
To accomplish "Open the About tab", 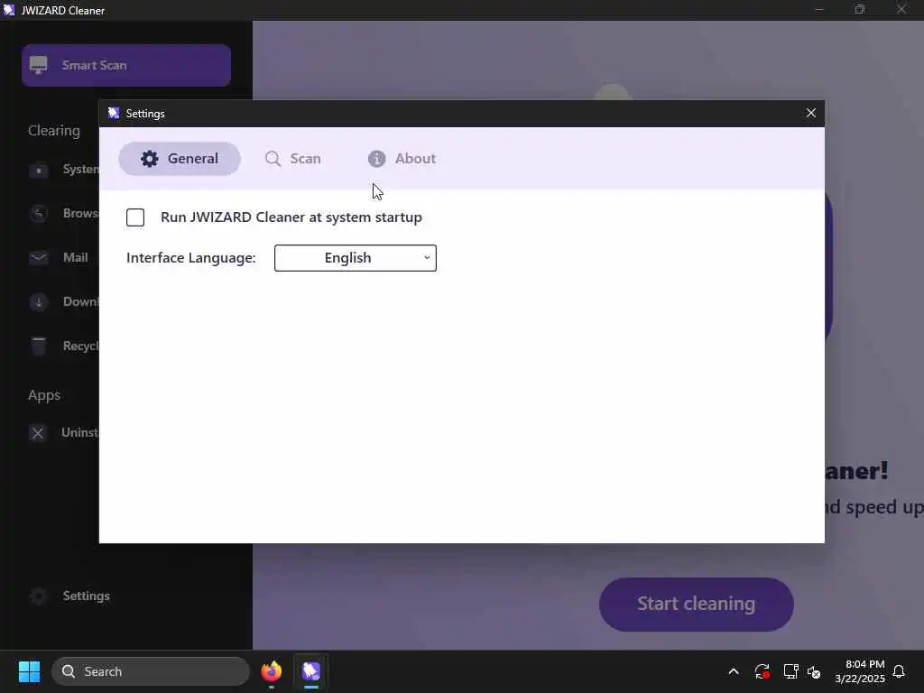I will click(x=402, y=159).
